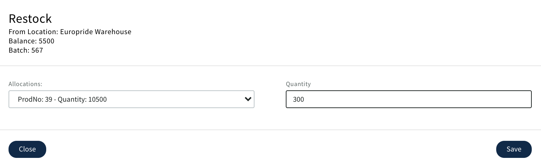Click the chevron arrow in Allocations select
Screen dimensions: 541x165
pyautogui.click(x=248, y=99)
